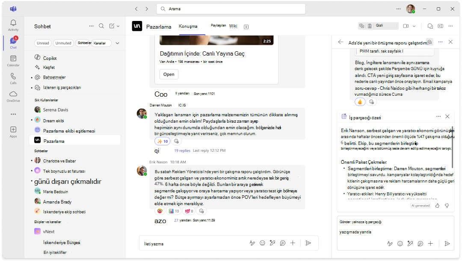Open the header more options ellipsis
Viewport: 462px width, 262px height.
coord(450,26)
